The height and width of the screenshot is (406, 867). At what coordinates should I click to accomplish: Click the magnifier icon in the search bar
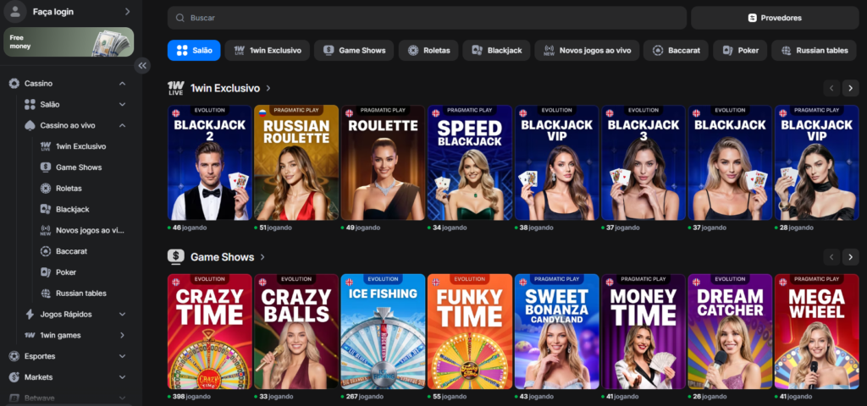point(179,18)
